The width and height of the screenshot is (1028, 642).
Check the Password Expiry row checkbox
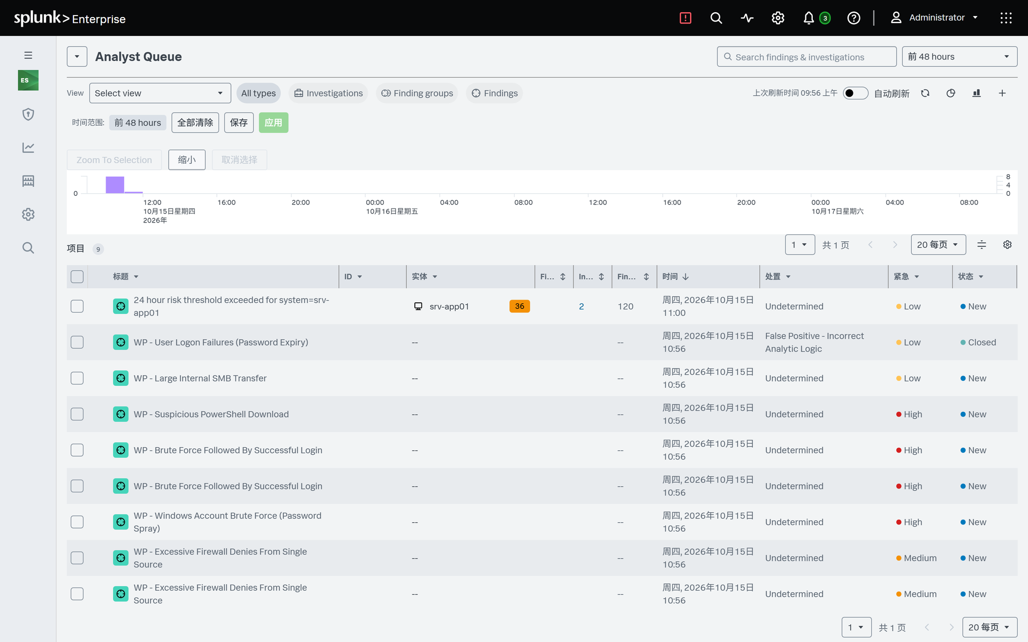click(77, 342)
